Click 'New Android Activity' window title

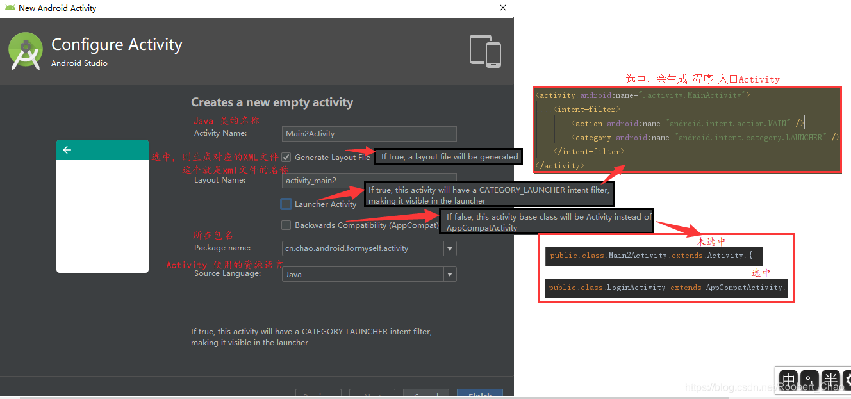pyautogui.click(x=58, y=8)
